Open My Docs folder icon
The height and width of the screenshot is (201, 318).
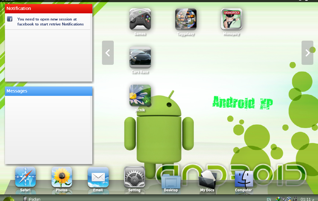click(207, 179)
